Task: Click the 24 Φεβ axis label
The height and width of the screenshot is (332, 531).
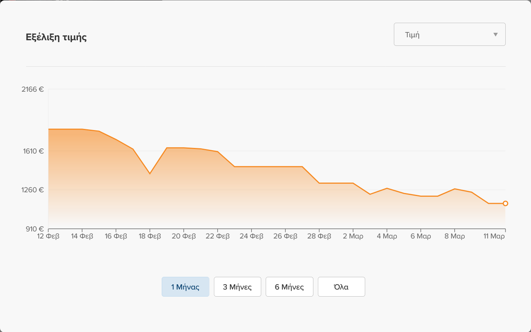Action: click(x=252, y=236)
